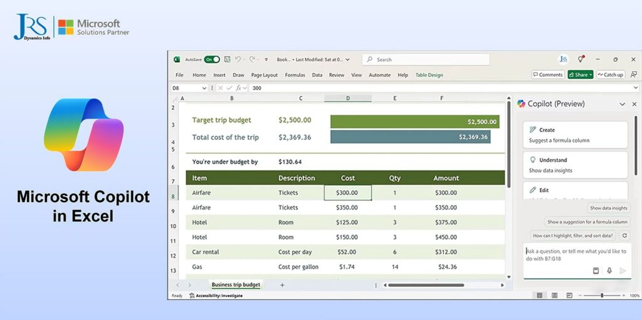Refresh Copilot prompt suggestions

point(624,235)
